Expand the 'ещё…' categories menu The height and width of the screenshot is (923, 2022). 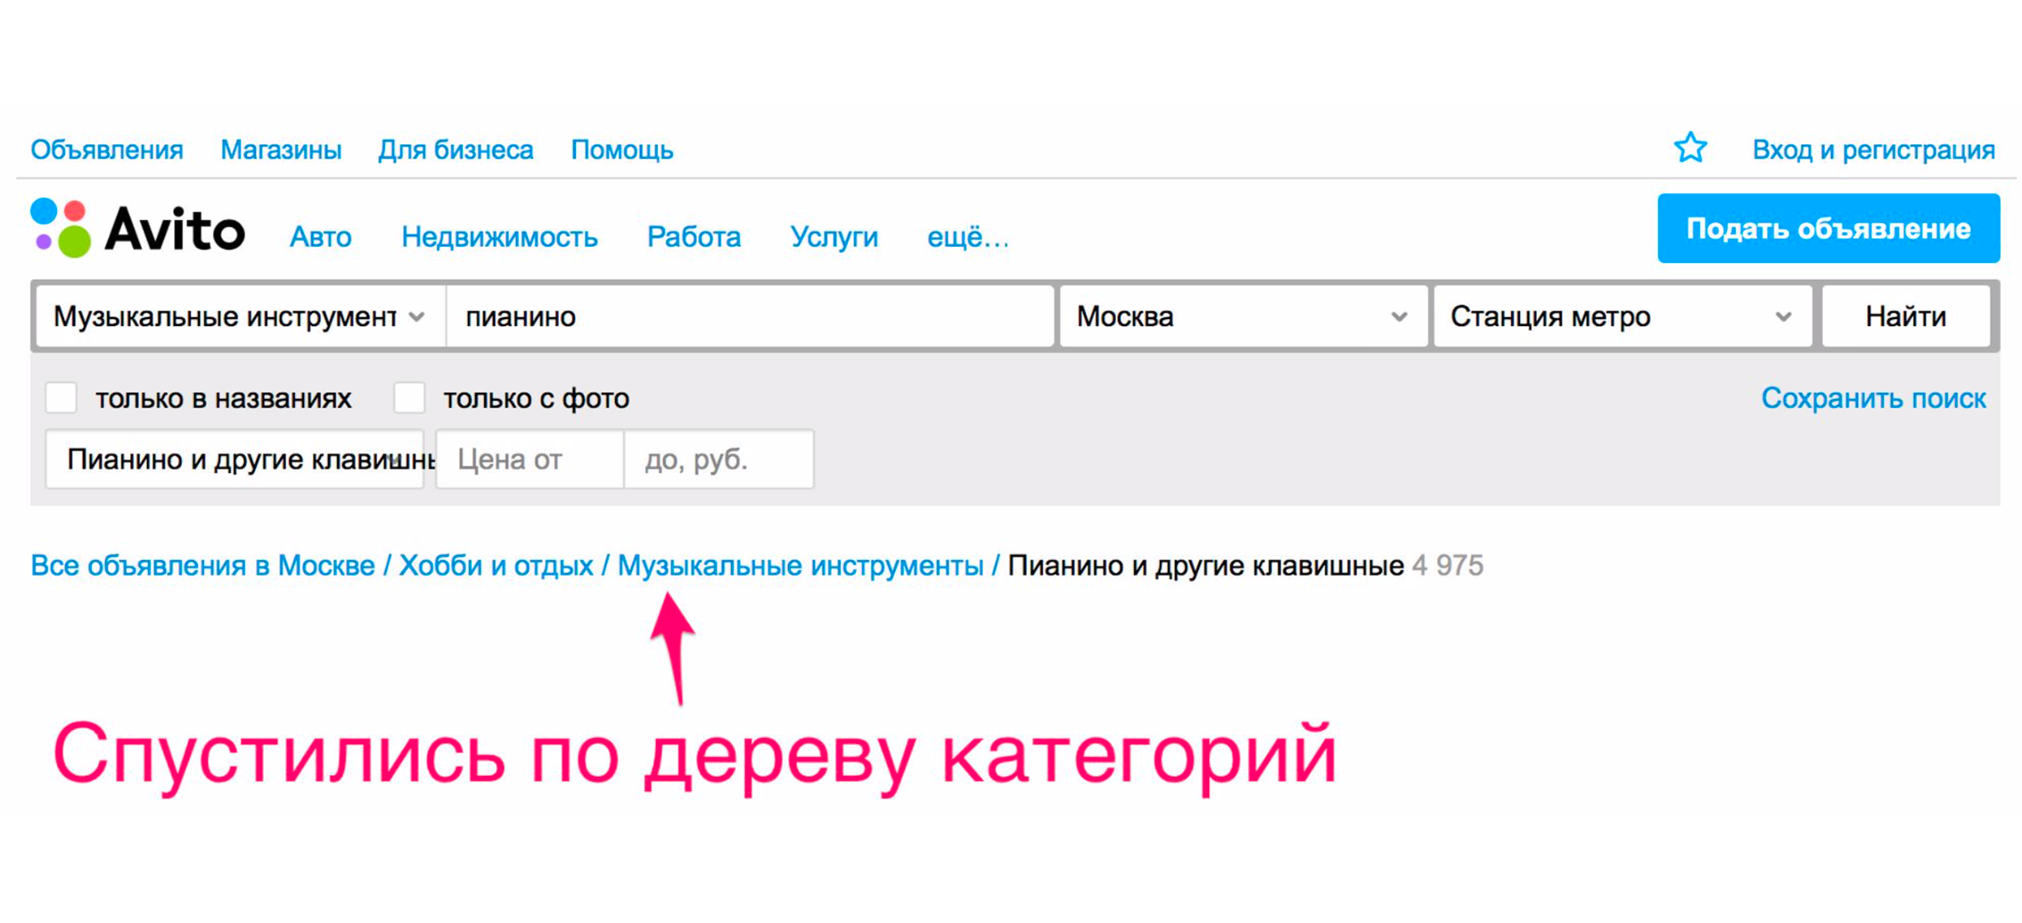[967, 237]
